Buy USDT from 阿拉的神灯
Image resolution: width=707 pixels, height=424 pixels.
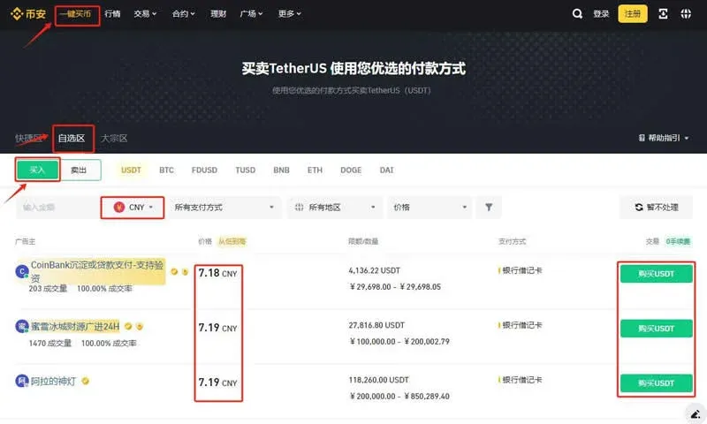656,383
